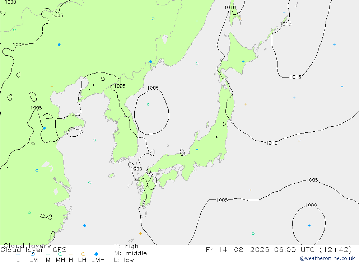
Task: Click the orange plus H legend symbol
Action: coord(71,254)
